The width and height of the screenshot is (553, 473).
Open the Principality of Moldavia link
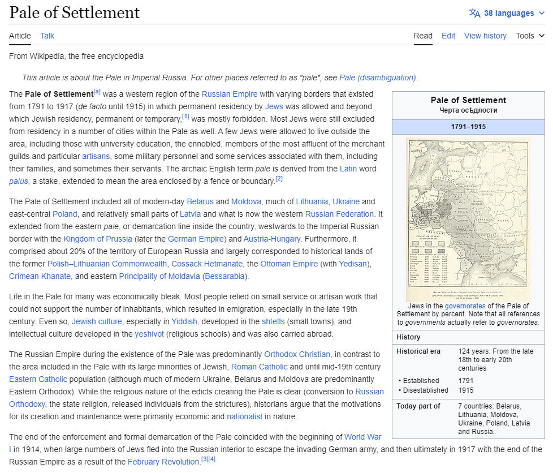[159, 276]
